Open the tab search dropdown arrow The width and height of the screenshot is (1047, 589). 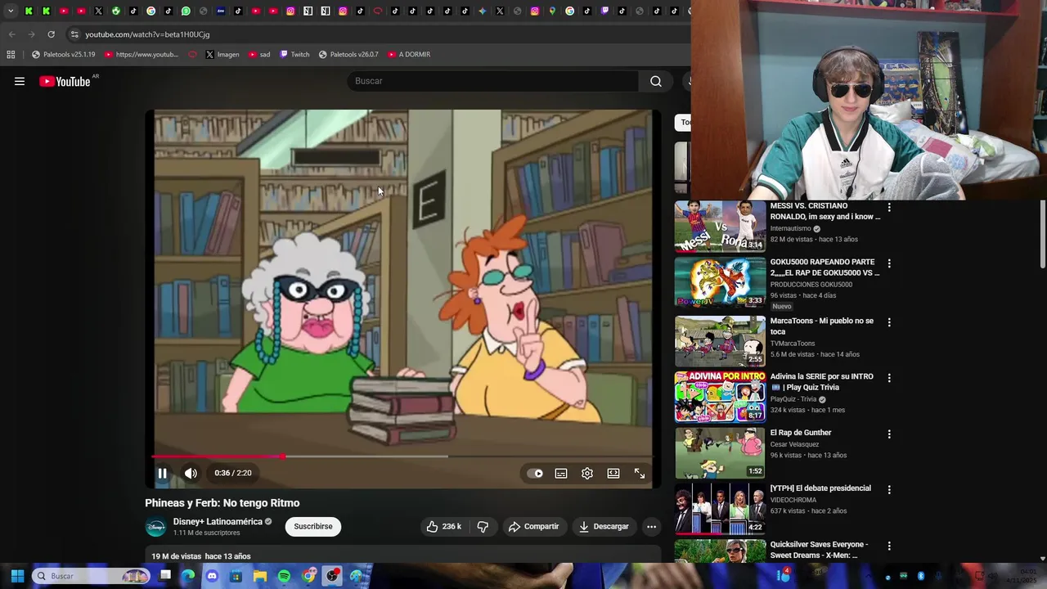11,11
